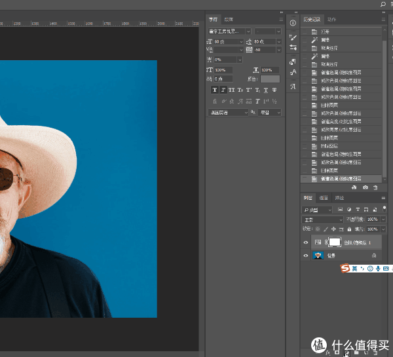Switch to the Paths (路径) tab

[339, 198]
